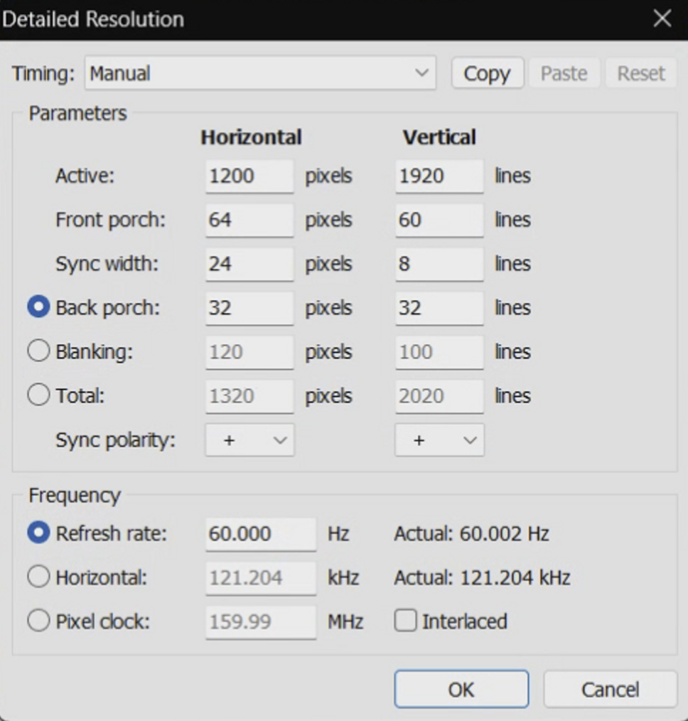Confirm settings with the OK button
This screenshot has width=688, height=721.
tap(461, 689)
